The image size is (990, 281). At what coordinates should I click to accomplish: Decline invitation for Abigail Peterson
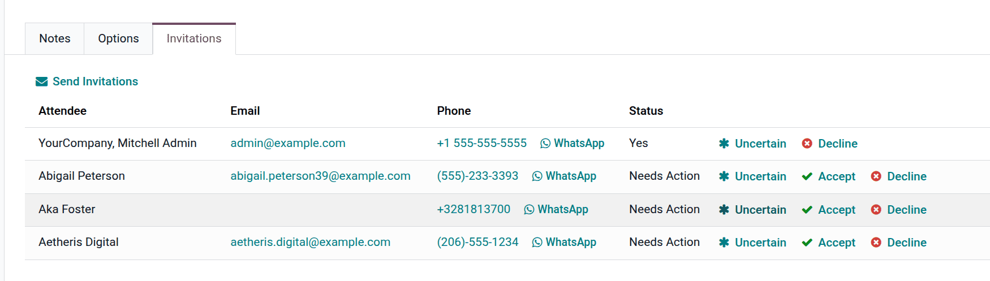899,176
